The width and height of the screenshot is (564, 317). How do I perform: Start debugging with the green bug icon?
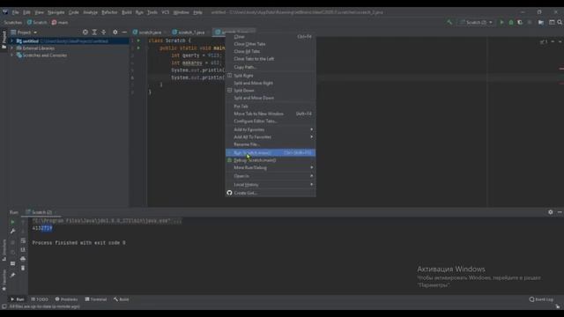pos(511,22)
